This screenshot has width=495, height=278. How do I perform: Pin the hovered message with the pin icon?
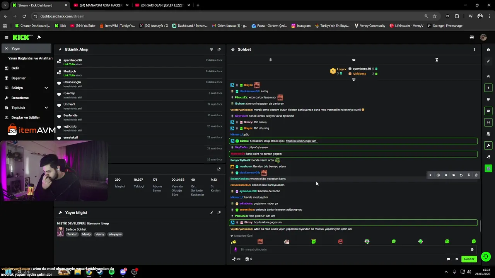pos(469,175)
